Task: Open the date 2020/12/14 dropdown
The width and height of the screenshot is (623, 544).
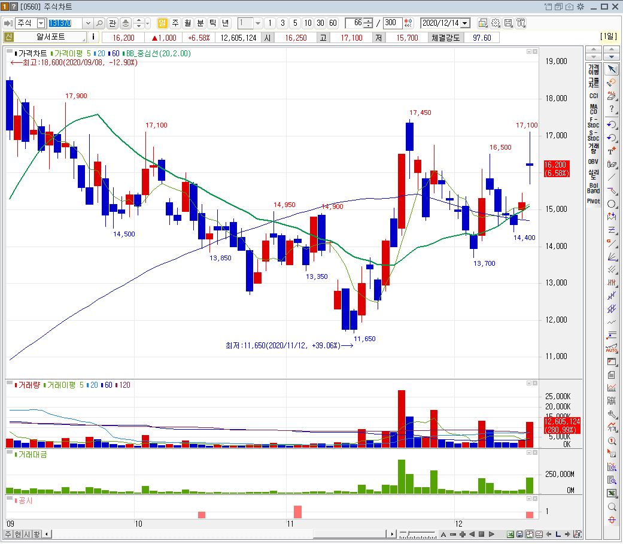Action: (x=465, y=23)
